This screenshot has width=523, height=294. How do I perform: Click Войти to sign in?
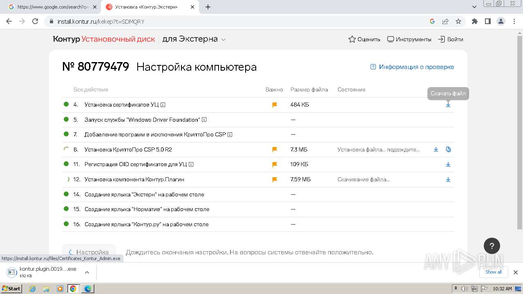tap(451, 39)
